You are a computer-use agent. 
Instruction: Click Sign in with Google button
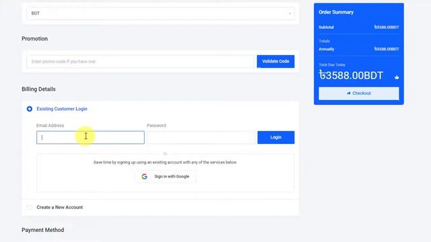(166, 176)
